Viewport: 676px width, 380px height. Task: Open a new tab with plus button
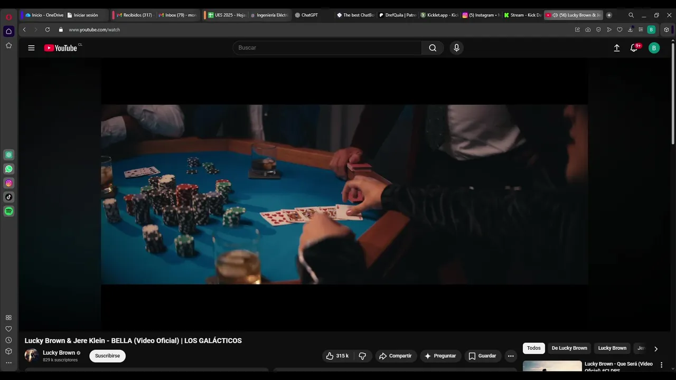[x=609, y=15]
